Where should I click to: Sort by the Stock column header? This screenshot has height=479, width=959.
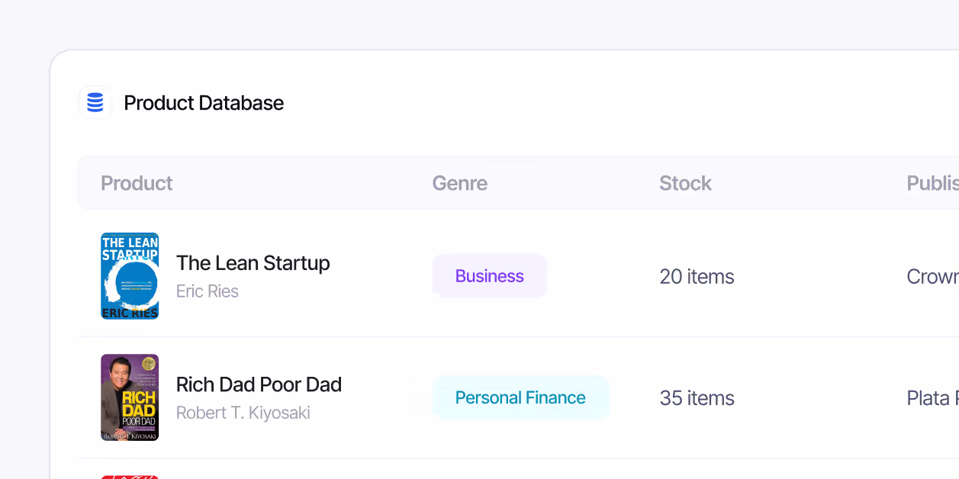coord(685,183)
